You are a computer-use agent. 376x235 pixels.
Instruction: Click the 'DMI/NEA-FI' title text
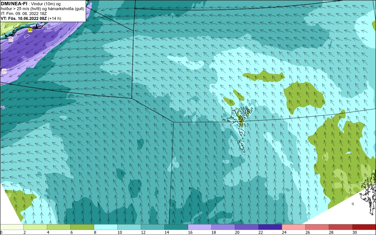point(14,4)
